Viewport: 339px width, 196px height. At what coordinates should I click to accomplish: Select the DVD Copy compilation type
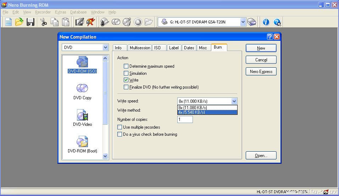click(82, 92)
